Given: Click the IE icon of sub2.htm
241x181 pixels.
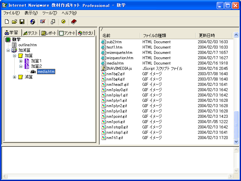Looking at the screenshot, I should [x=104, y=42].
